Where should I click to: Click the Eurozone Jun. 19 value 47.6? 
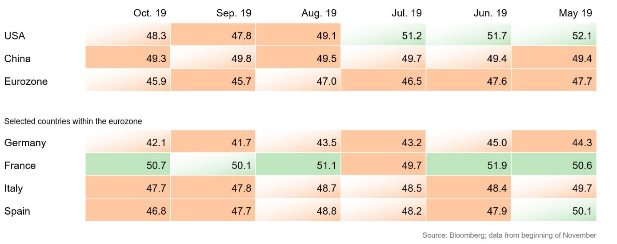pos(497,82)
